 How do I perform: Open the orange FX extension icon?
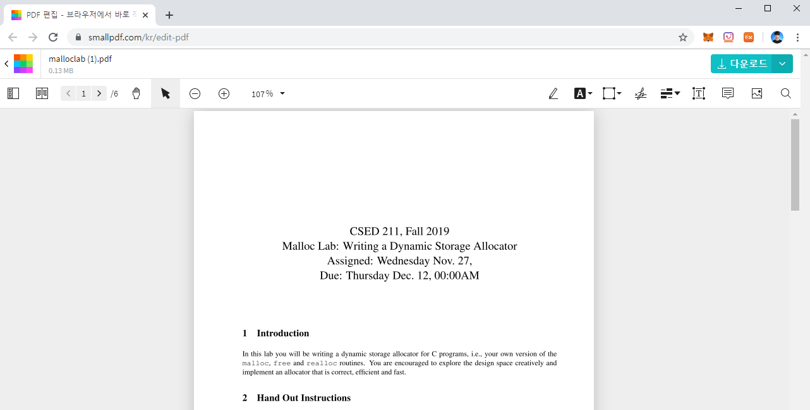pos(749,37)
